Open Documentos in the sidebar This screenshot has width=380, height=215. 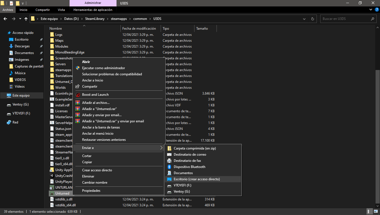[x=24, y=53]
